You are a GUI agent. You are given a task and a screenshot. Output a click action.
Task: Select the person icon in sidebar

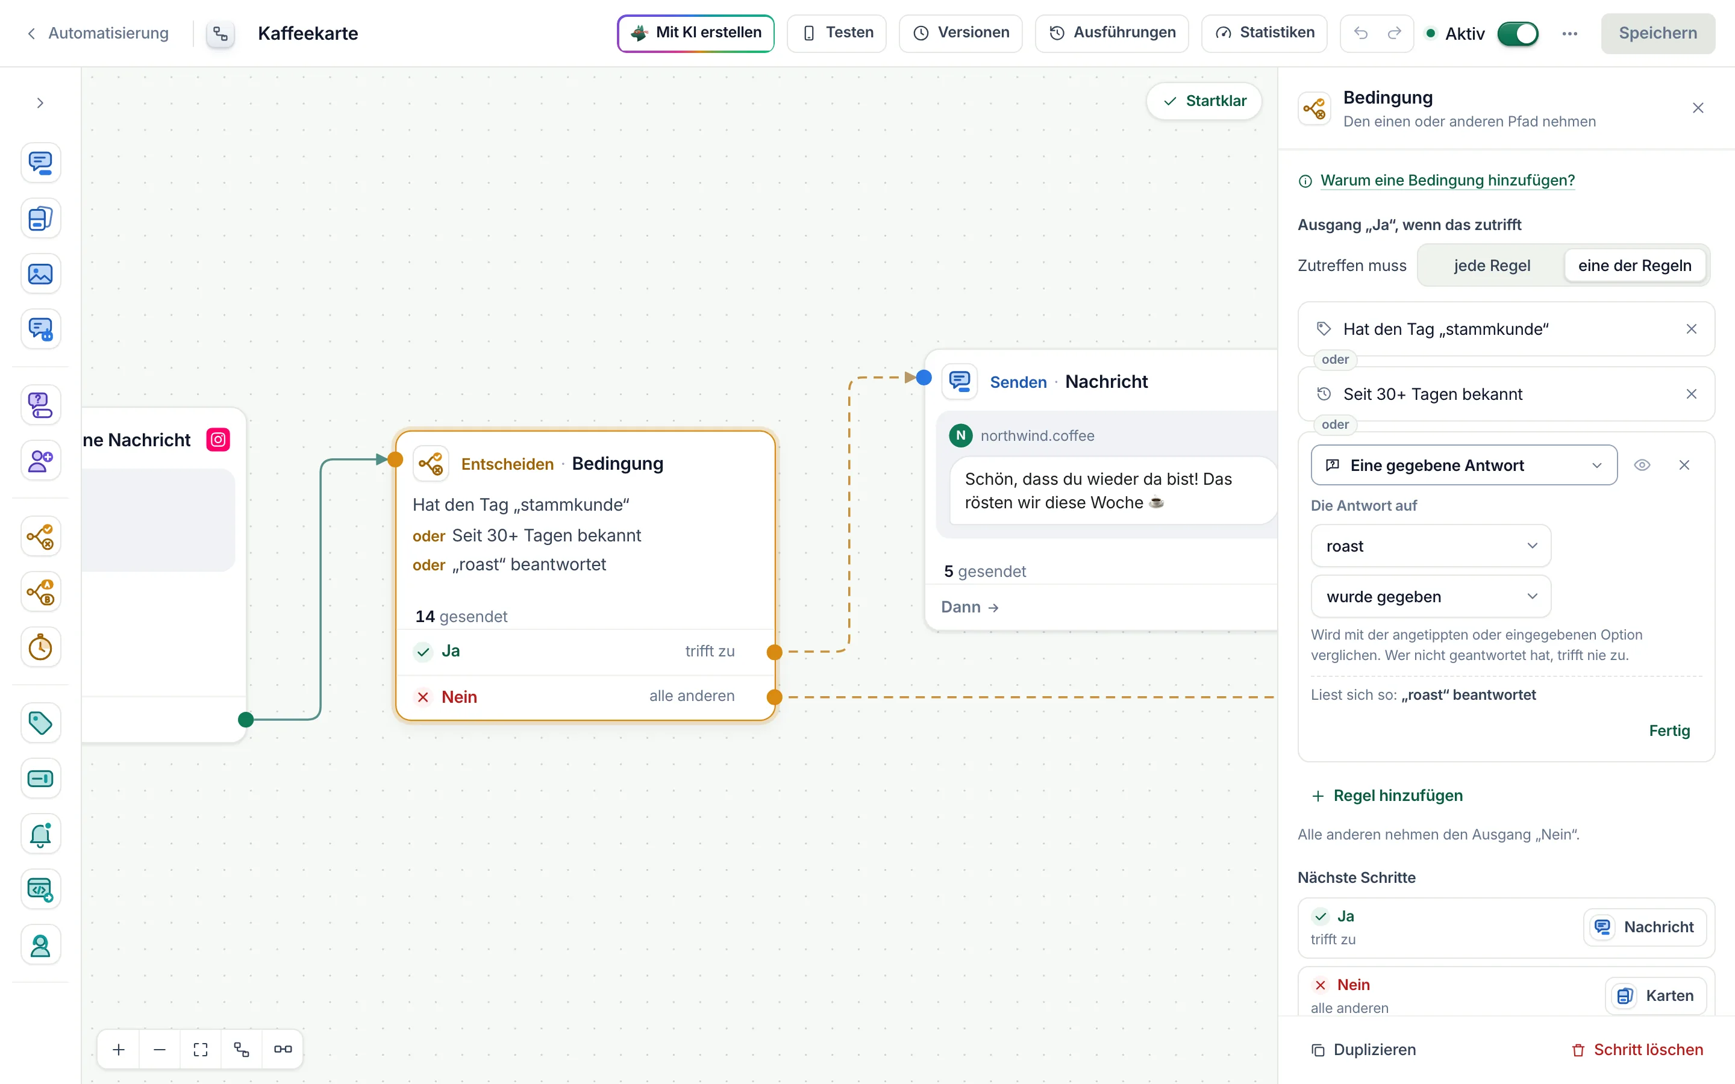pos(40,945)
